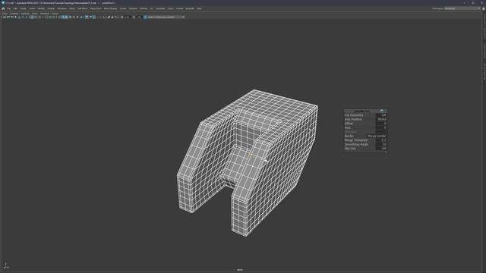The width and height of the screenshot is (486, 273).
Task: Open the Deform menu
Action: click(x=144, y=8)
